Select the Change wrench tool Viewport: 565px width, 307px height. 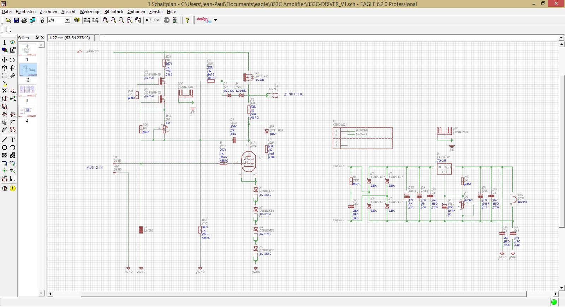[x=13, y=76]
